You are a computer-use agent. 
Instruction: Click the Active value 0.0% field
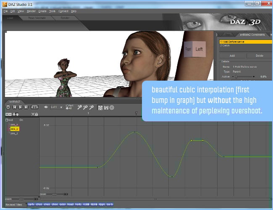(263, 76)
